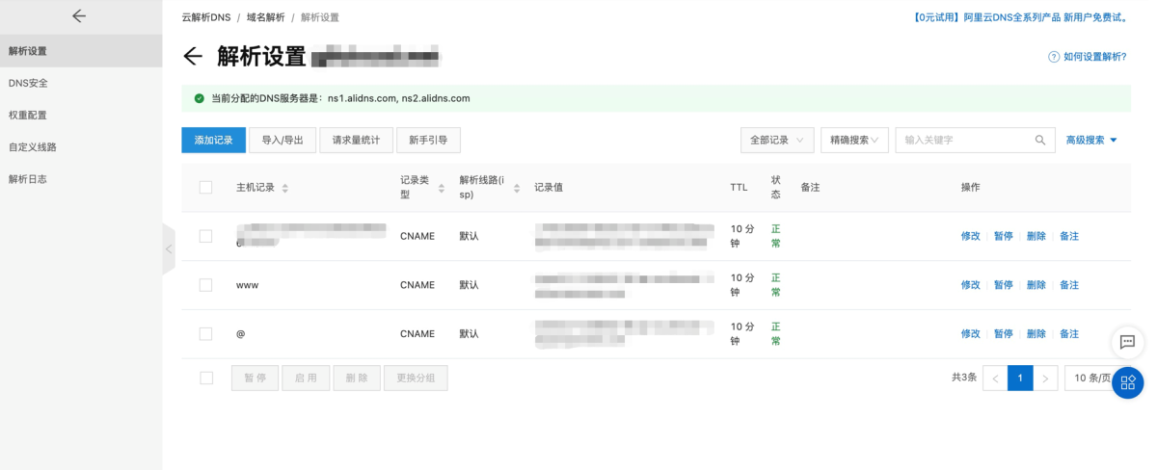1157x470 pixels.
Task: Open the blue grid apps floating button
Action: click(x=1127, y=382)
